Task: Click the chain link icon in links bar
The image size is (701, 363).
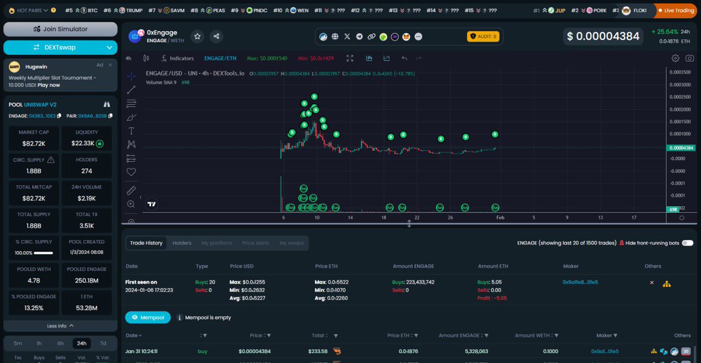Action: [371, 36]
